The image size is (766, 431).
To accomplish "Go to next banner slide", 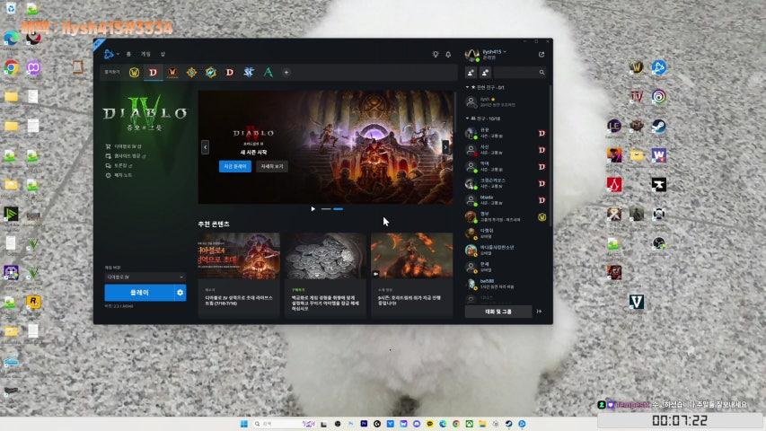I will tap(445, 146).
